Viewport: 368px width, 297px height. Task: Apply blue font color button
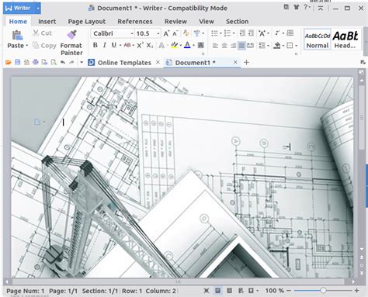click(x=187, y=45)
